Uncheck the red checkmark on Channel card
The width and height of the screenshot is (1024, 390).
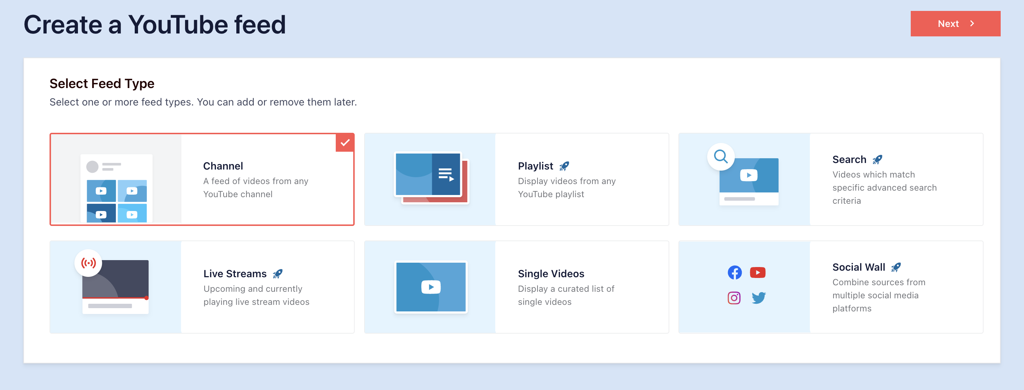(344, 143)
